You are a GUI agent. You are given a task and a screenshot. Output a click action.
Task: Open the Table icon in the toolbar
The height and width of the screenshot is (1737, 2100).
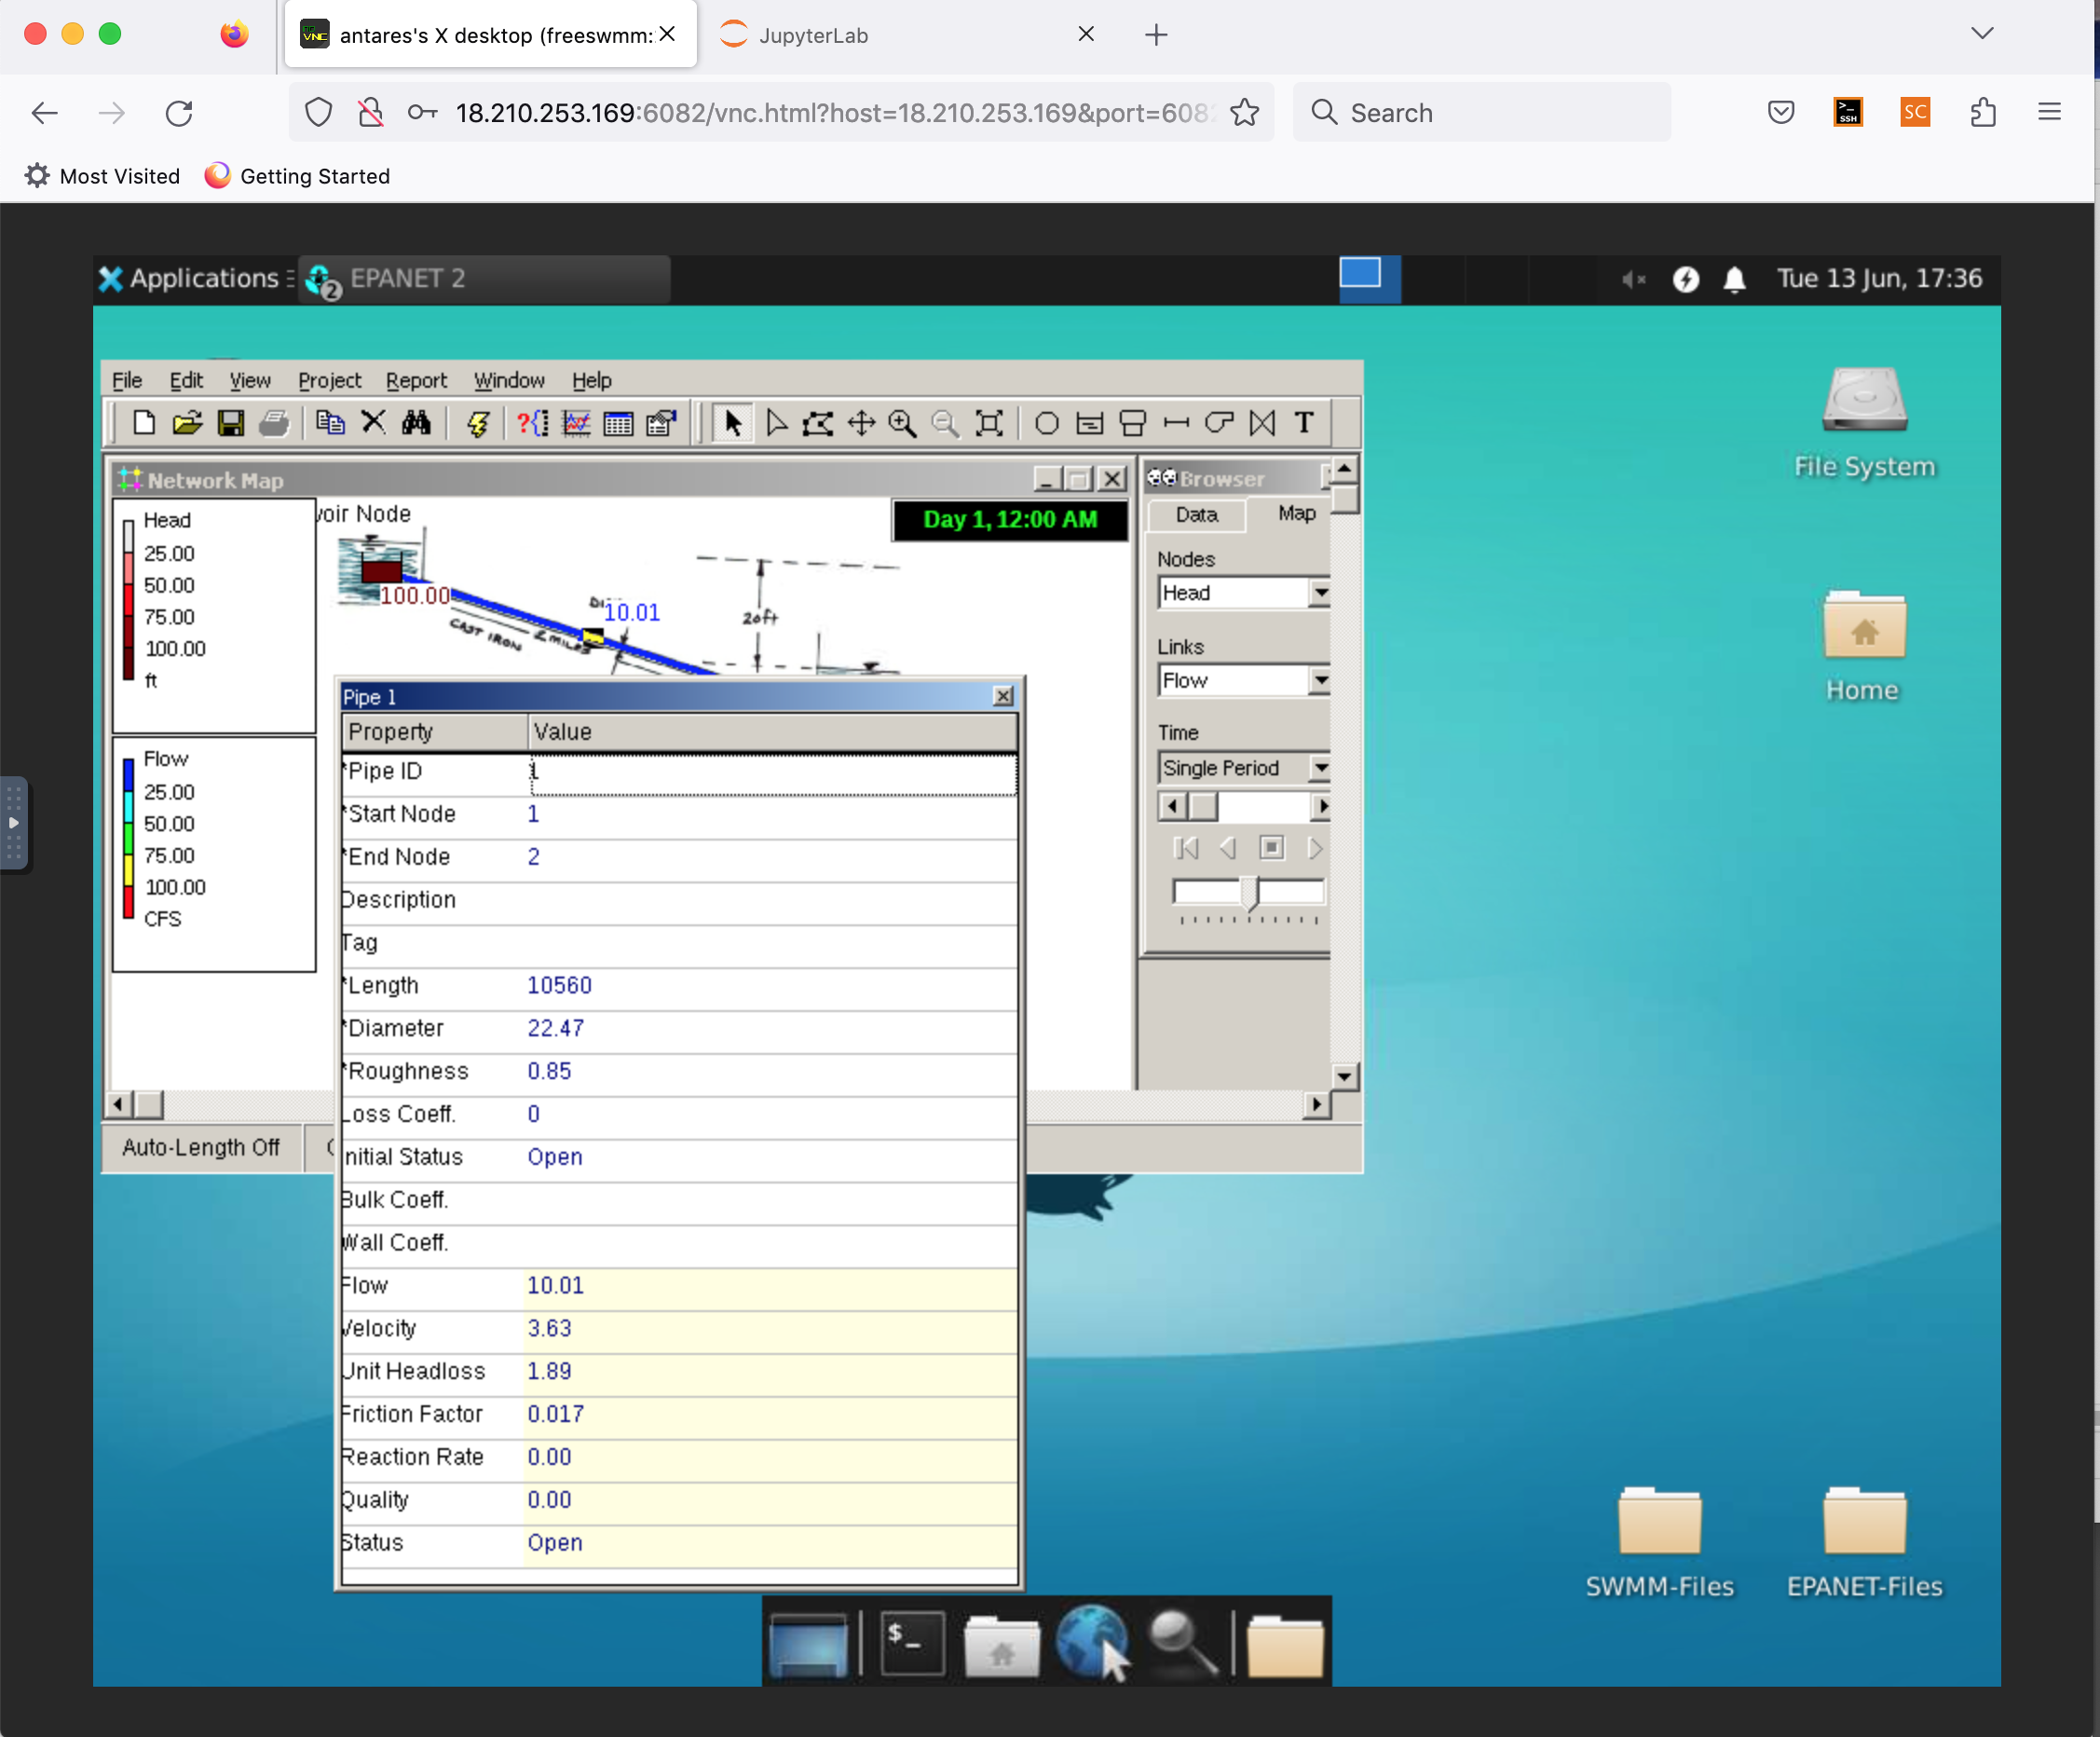(x=619, y=424)
